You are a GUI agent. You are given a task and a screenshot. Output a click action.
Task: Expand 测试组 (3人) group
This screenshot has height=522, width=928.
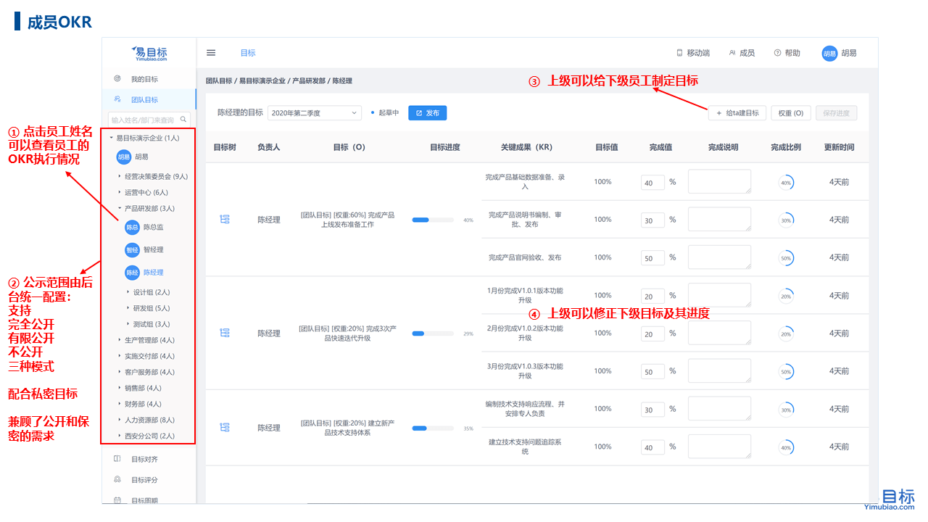128,324
